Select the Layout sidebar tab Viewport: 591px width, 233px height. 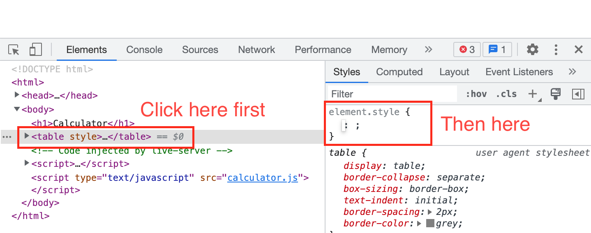click(454, 72)
